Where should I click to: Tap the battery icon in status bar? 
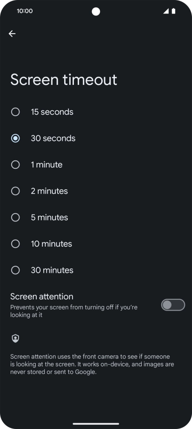pos(173,11)
